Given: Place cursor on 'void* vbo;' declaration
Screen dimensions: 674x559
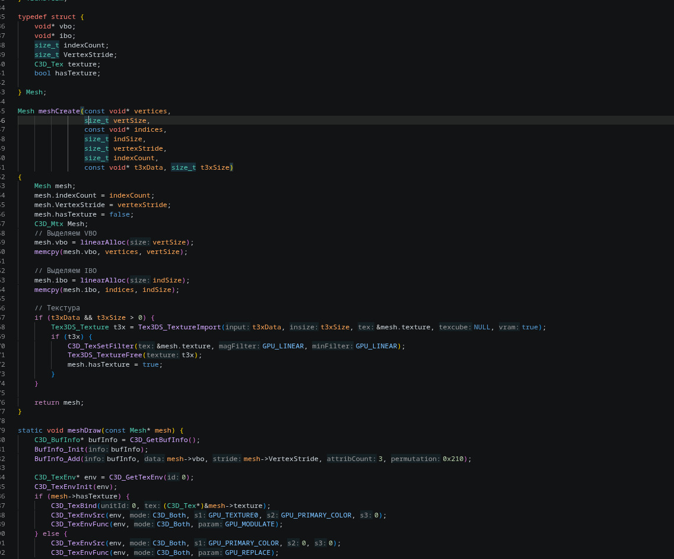Looking at the screenshot, I should coord(55,26).
